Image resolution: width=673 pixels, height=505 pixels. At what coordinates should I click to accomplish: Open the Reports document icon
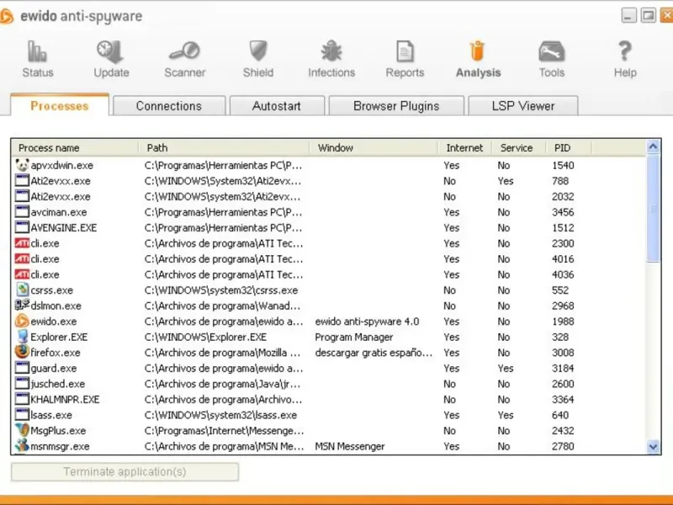coord(405,51)
